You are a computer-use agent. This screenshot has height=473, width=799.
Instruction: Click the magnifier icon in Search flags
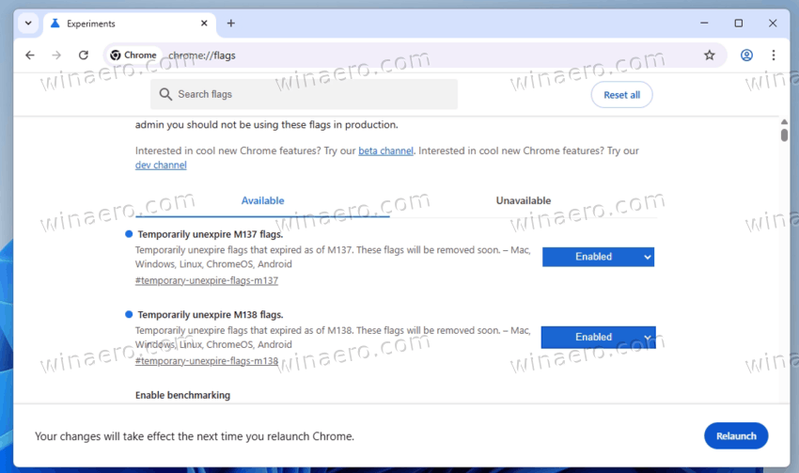(x=165, y=94)
